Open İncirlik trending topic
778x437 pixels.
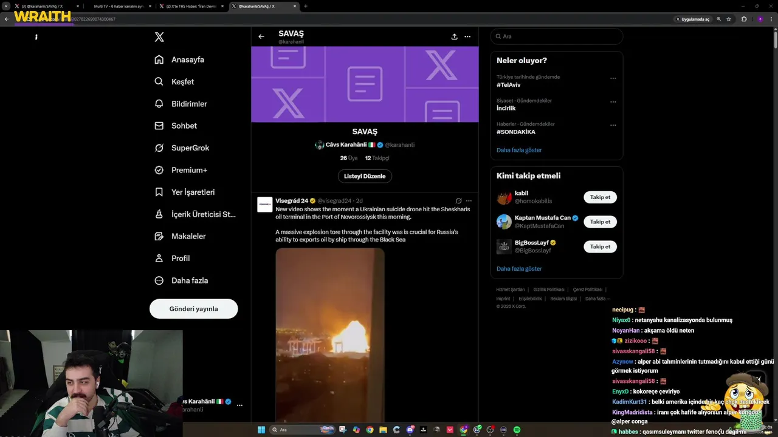pos(506,108)
